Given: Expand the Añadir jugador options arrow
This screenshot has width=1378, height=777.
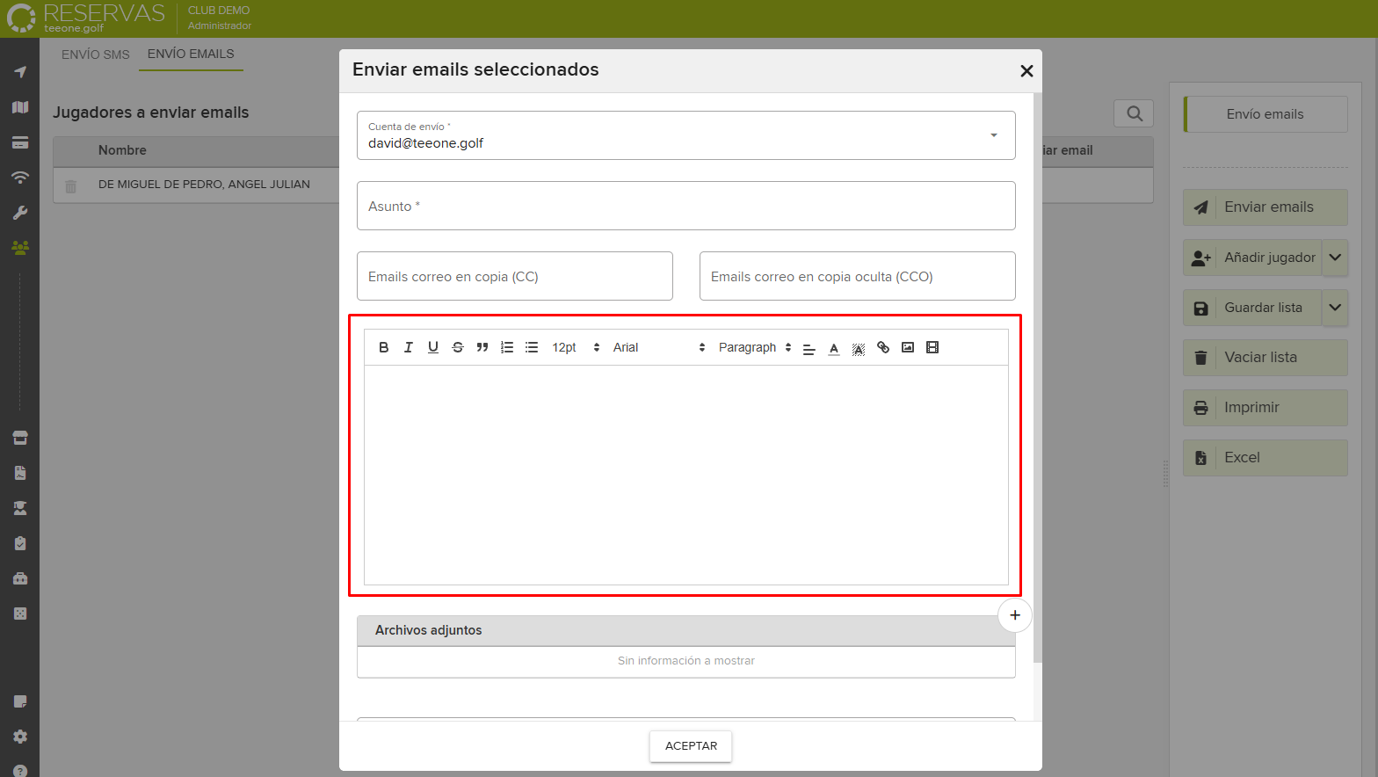Looking at the screenshot, I should (x=1335, y=258).
